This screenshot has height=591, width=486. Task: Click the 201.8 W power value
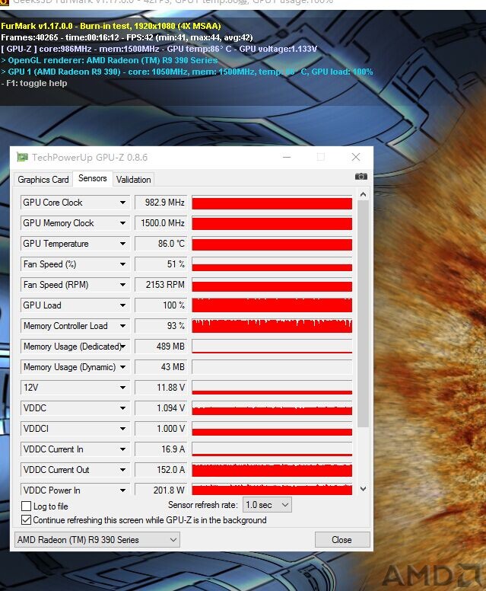[160, 490]
